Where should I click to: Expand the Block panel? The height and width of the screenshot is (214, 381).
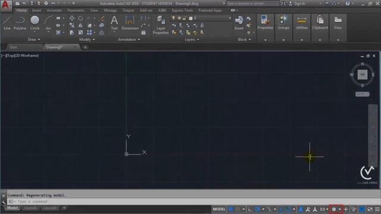coord(244,40)
